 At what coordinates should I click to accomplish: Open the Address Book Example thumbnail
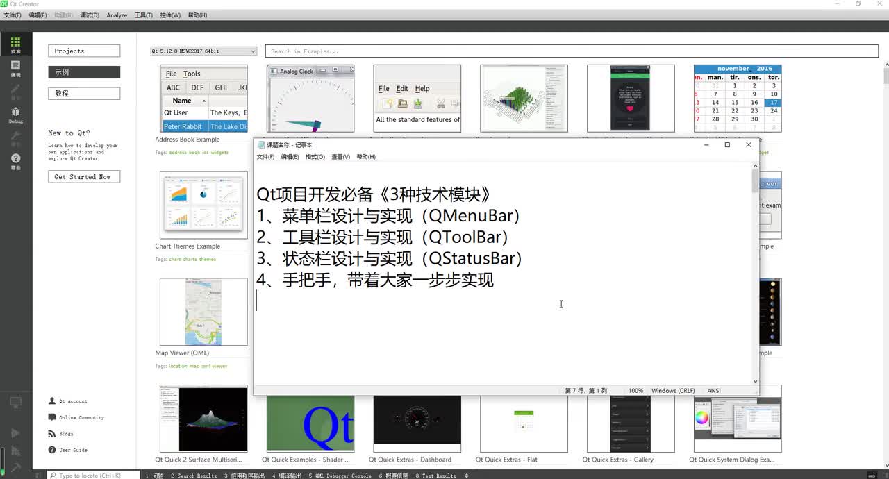click(x=203, y=99)
